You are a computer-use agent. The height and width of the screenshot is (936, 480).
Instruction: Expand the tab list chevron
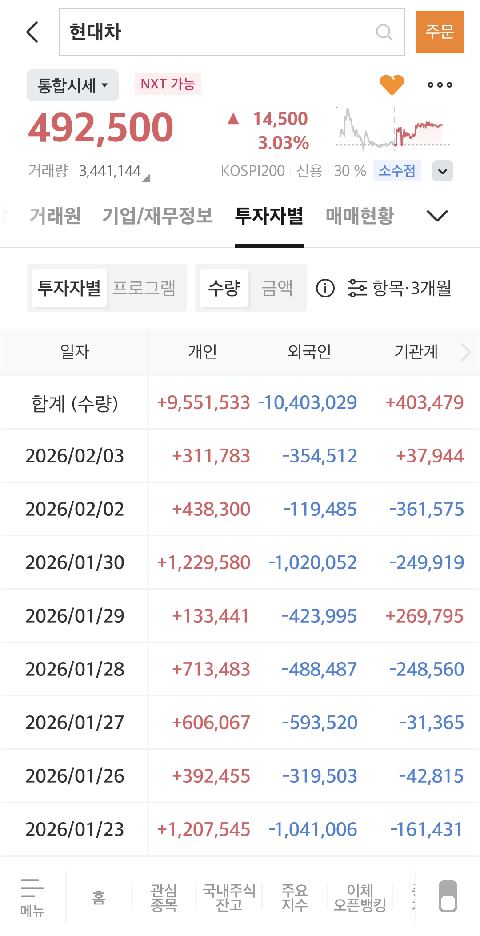pyautogui.click(x=437, y=216)
